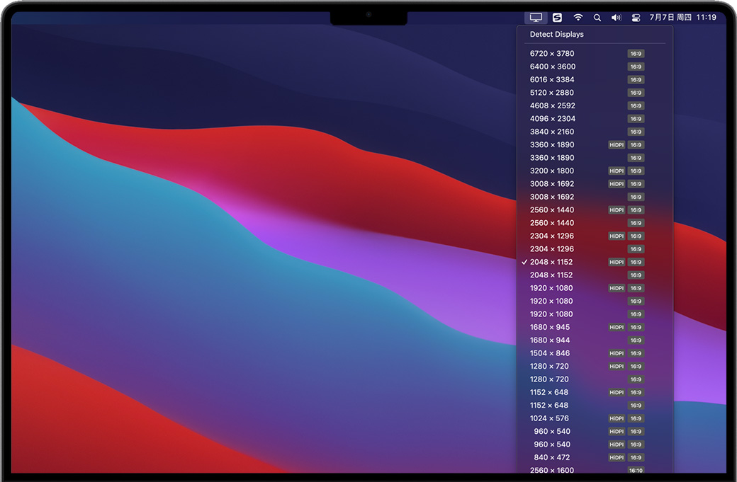Switch to 1504 × 846 HiDPI
Screen dimensions: 737x482
(550, 353)
